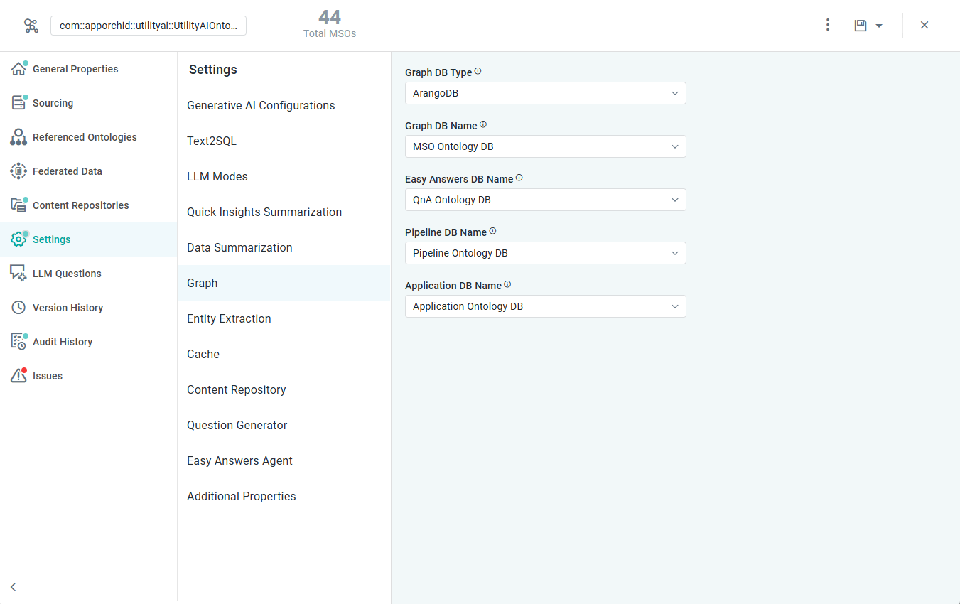Show info tooltip for Graph DB Type

[478, 71]
